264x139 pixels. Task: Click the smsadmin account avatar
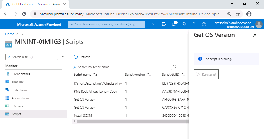[x=259, y=24]
